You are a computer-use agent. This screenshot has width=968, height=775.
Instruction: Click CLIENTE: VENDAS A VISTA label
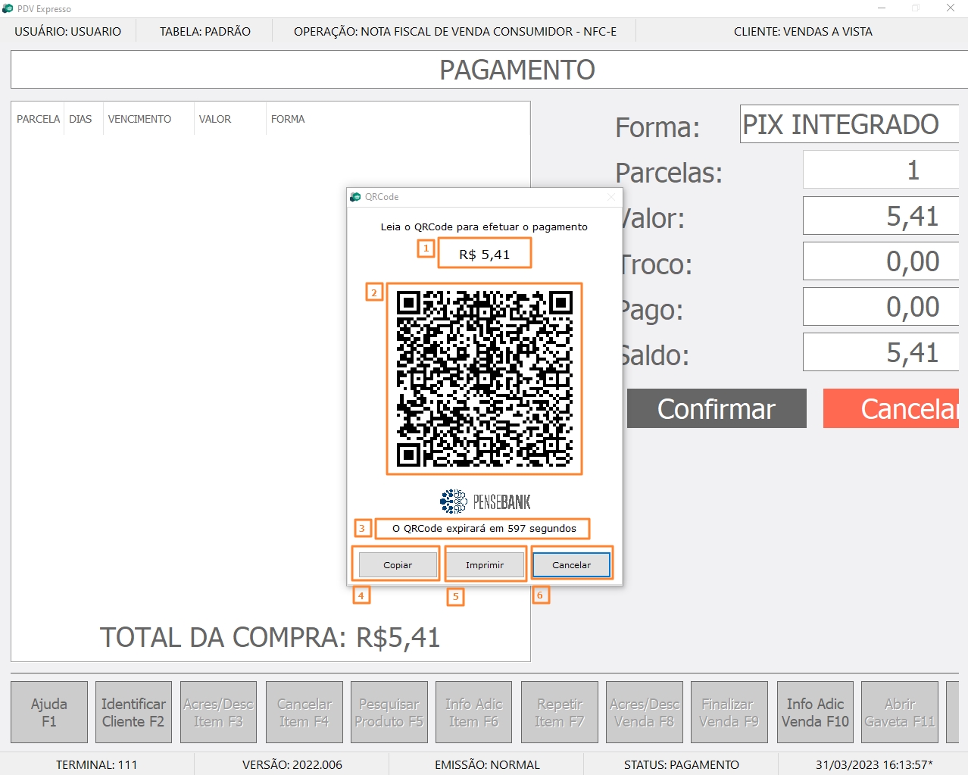pyautogui.click(x=803, y=32)
